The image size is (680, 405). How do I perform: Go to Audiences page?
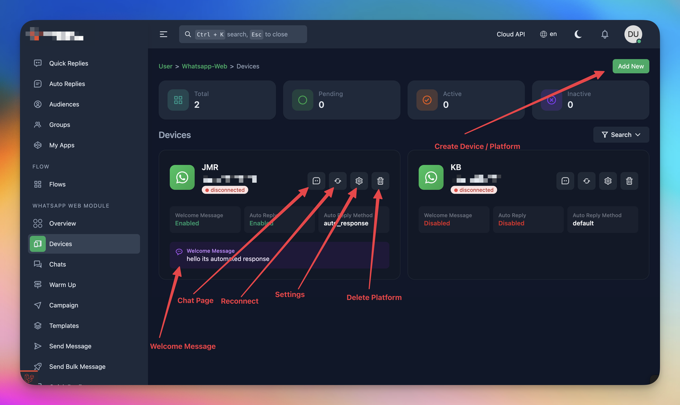[x=84, y=104]
